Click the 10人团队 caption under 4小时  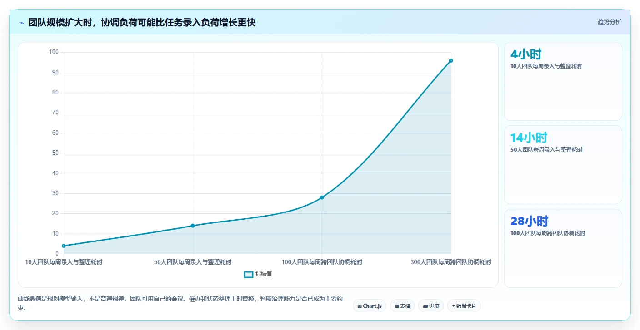coord(546,66)
